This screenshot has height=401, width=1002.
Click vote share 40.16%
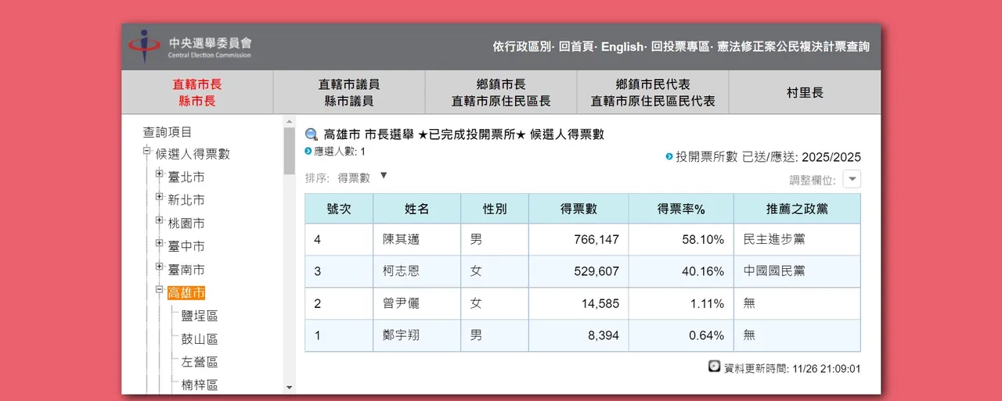pos(703,271)
